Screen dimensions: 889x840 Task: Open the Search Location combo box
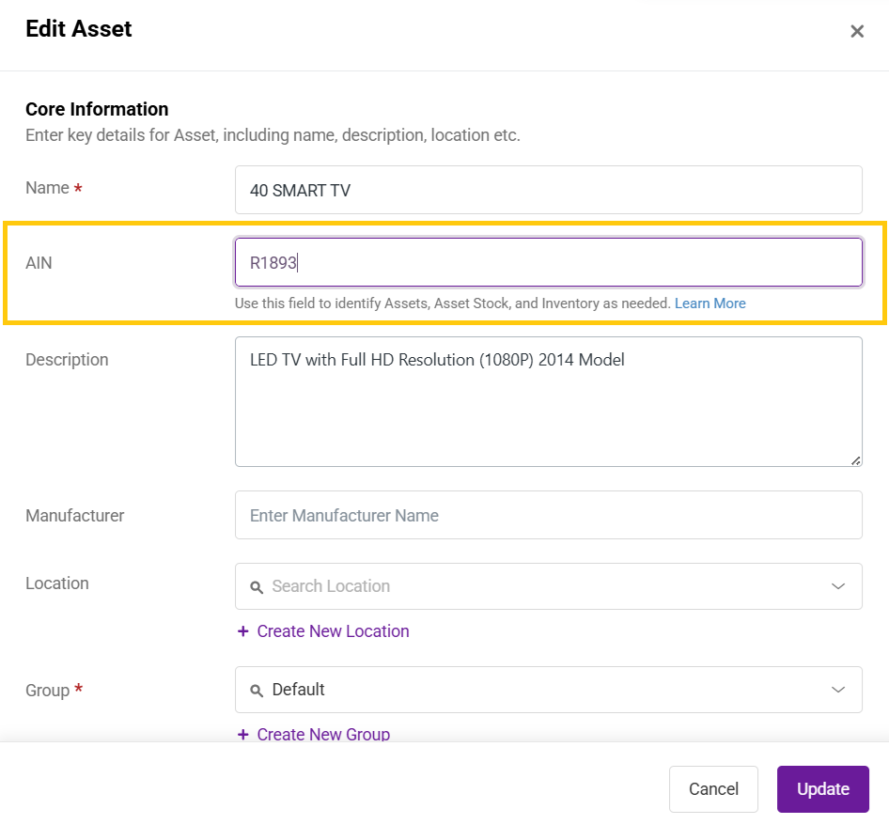point(548,586)
